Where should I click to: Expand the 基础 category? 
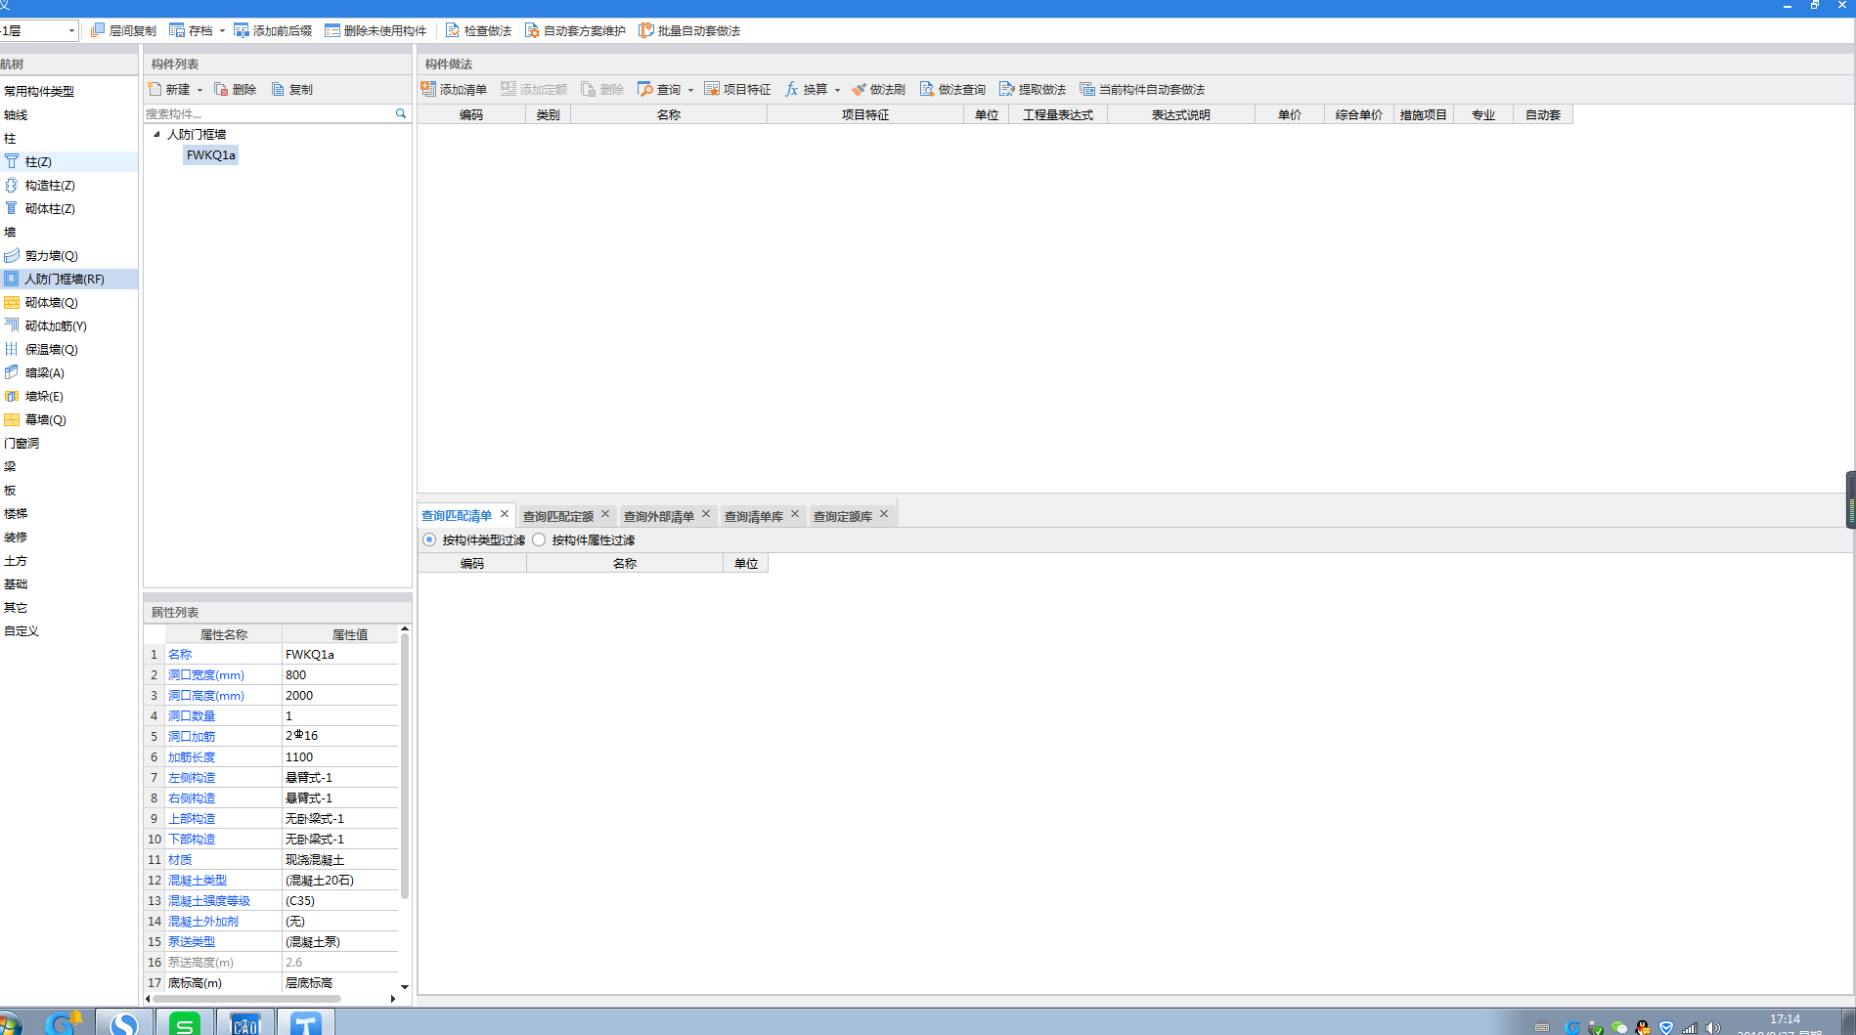click(16, 584)
